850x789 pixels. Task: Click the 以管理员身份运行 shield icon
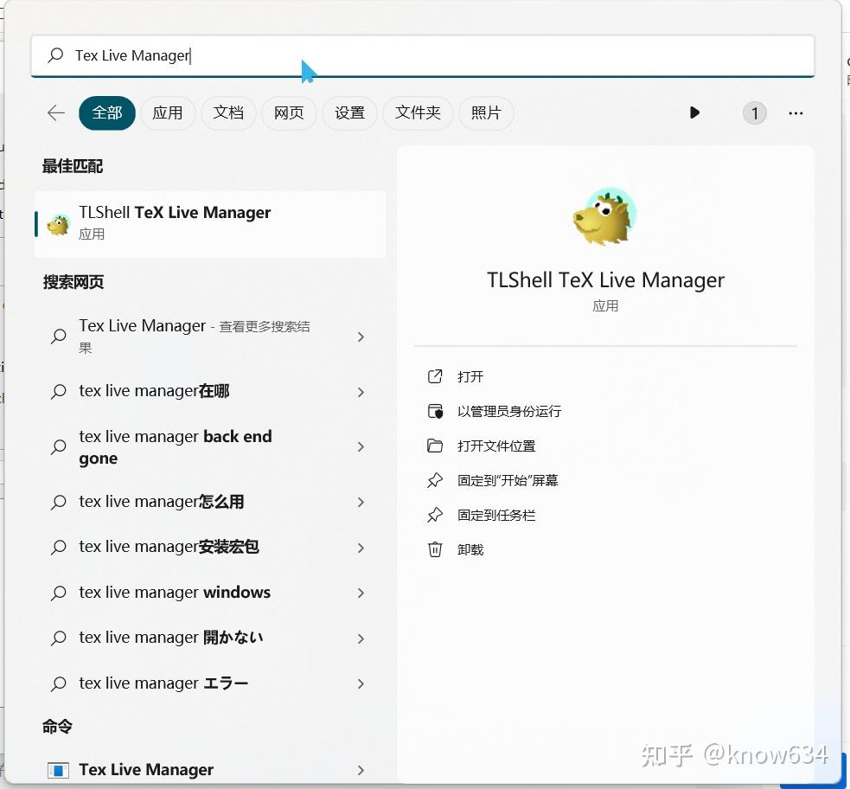436,411
